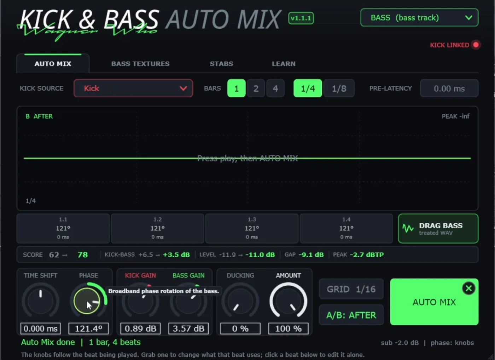Open the LEARN tab
Screen dimensions: 495x360
(284, 64)
